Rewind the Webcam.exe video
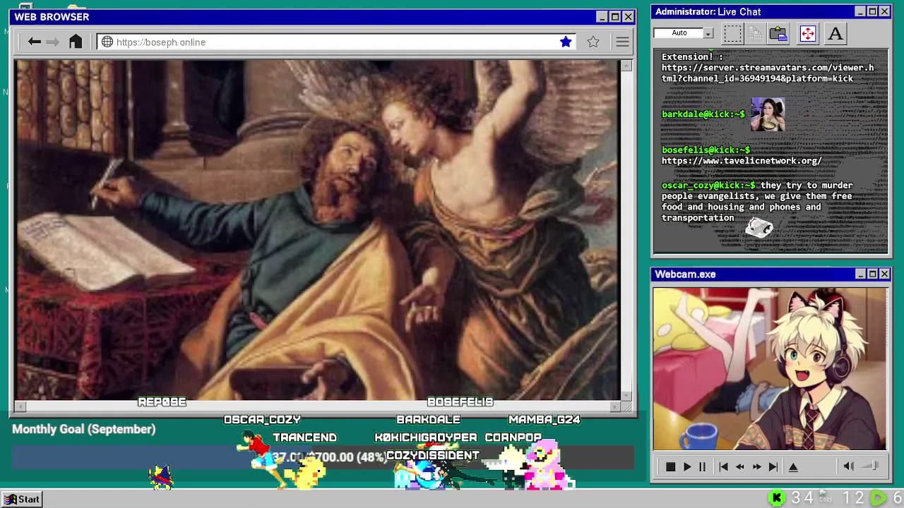904x508 pixels. [739, 466]
